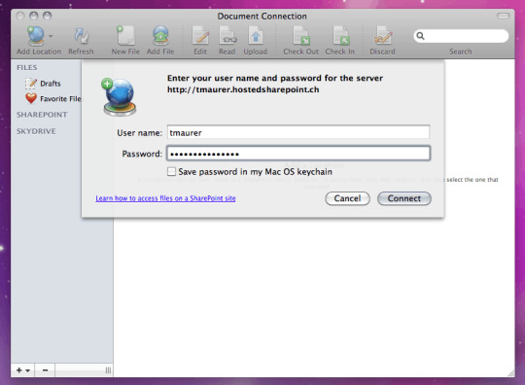Image resolution: width=525 pixels, height=385 pixels.
Task: Click the minus remove location button
Action: tap(45, 370)
